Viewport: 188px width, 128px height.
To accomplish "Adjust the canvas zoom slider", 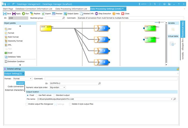I will [160, 22].
